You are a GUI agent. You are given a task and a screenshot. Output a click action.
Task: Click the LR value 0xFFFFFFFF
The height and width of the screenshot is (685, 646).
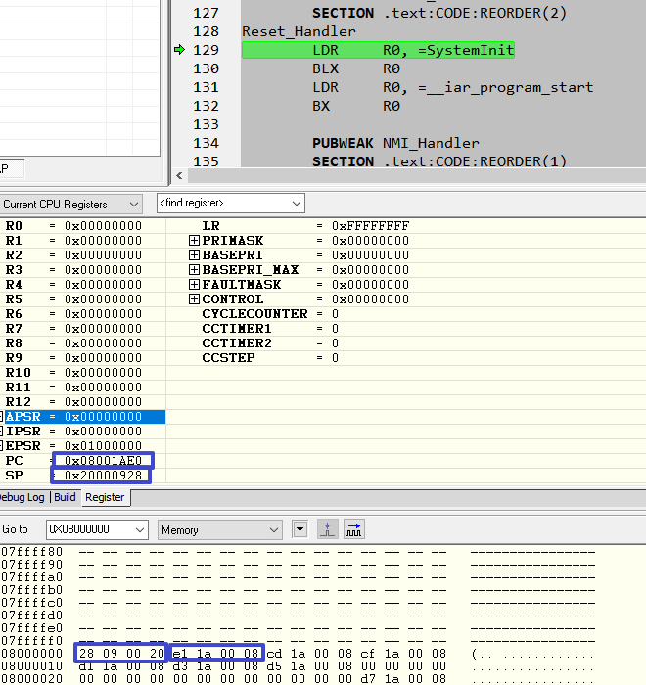[370, 226]
